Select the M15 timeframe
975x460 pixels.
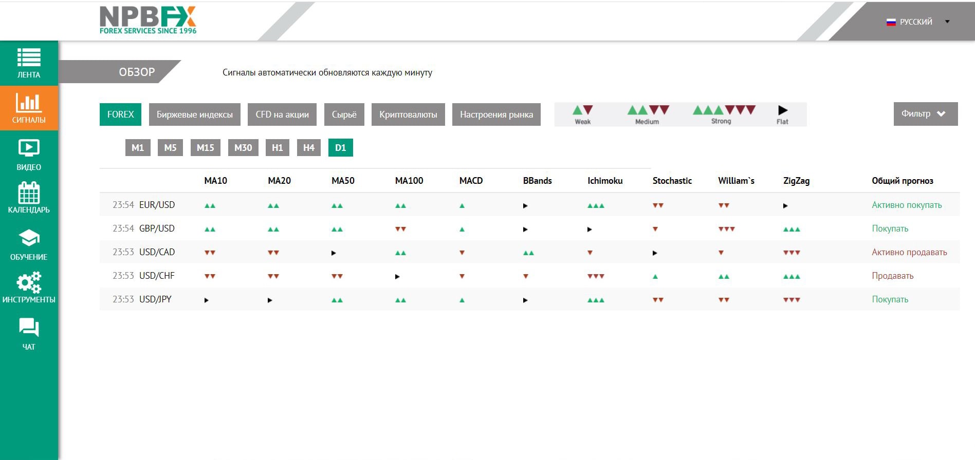click(206, 147)
